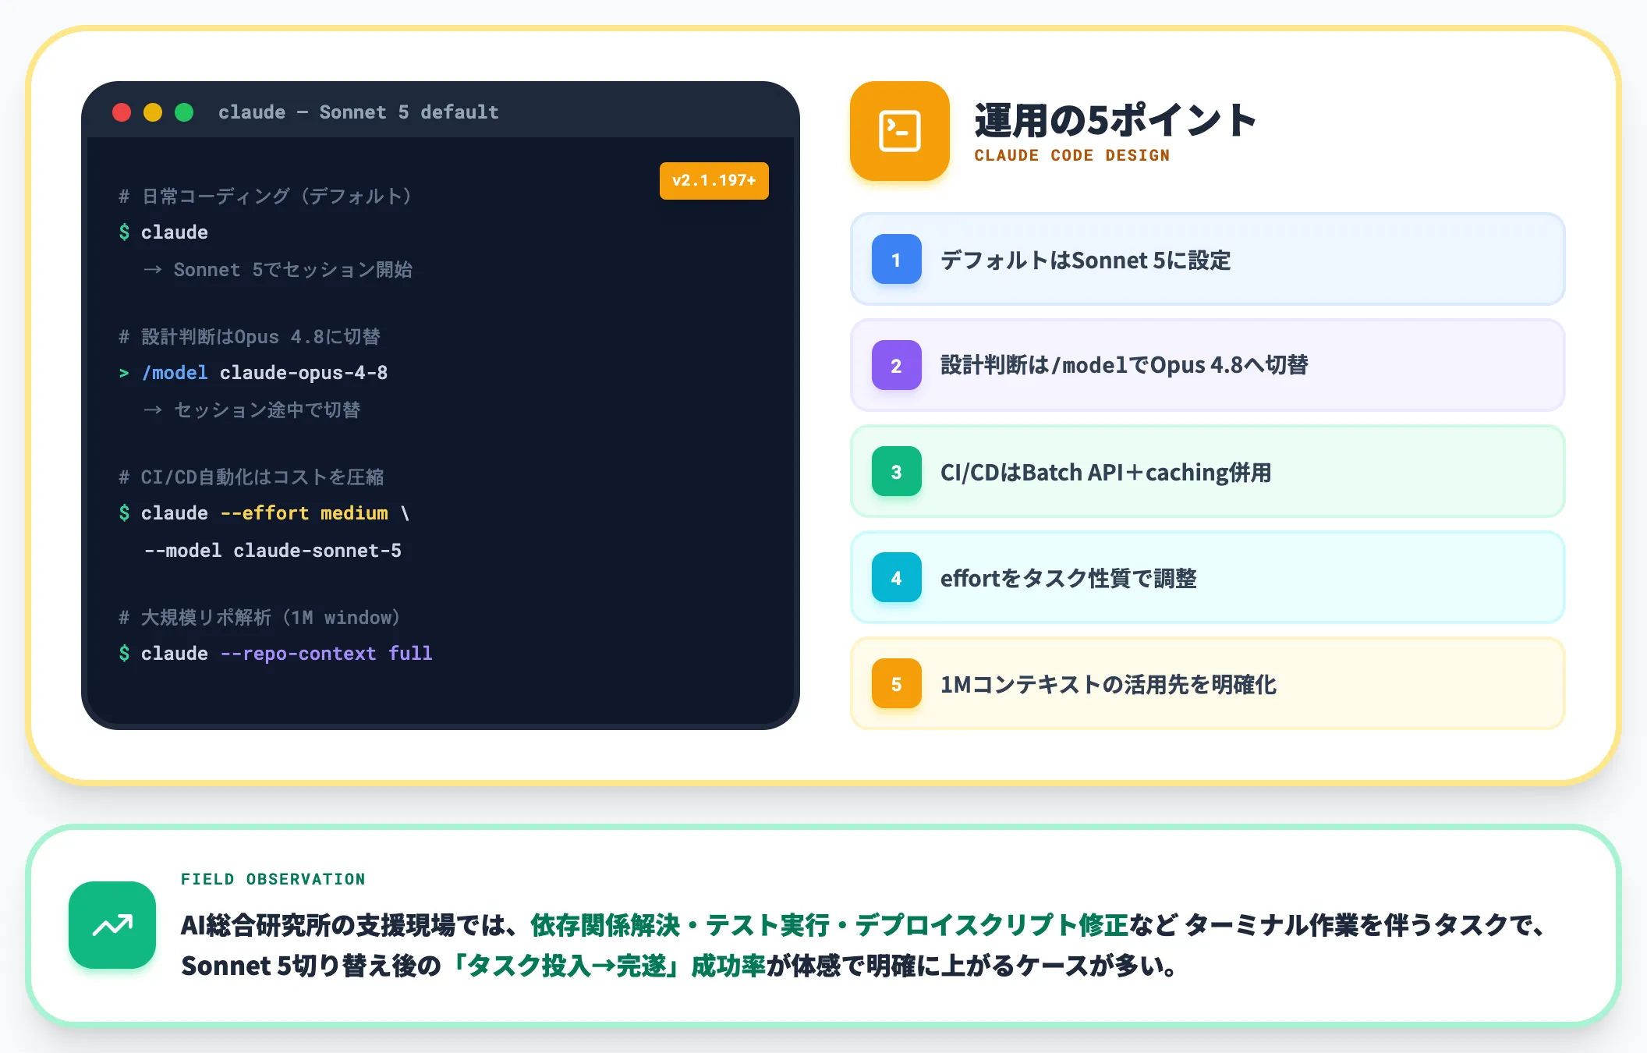Viewport: 1647px width, 1053px height.
Task: Click the comment '# 設計判断はOpus 4.8に切替'
Action: (249, 336)
